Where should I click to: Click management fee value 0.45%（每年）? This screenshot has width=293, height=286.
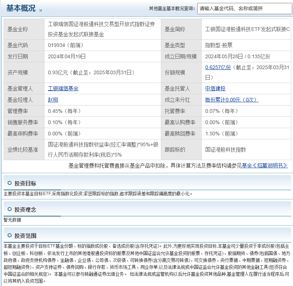pyautogui.click(x=64, y=111)
